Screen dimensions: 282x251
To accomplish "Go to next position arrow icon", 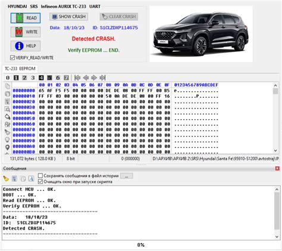I will point(94,78).
